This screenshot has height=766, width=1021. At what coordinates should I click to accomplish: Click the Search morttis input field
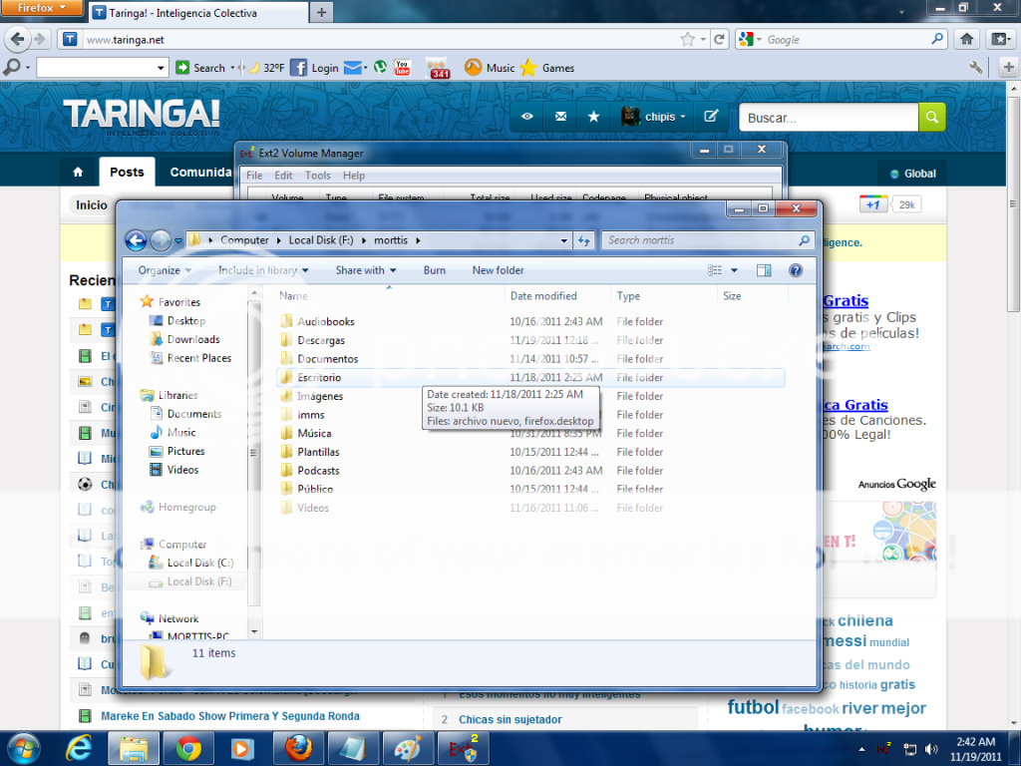701,240
